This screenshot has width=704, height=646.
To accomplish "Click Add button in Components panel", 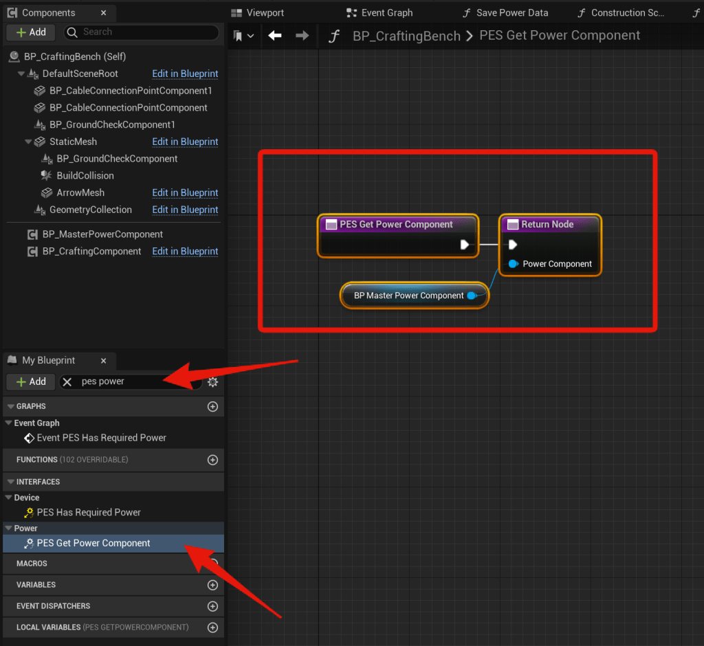I will [x=31, y=32].
